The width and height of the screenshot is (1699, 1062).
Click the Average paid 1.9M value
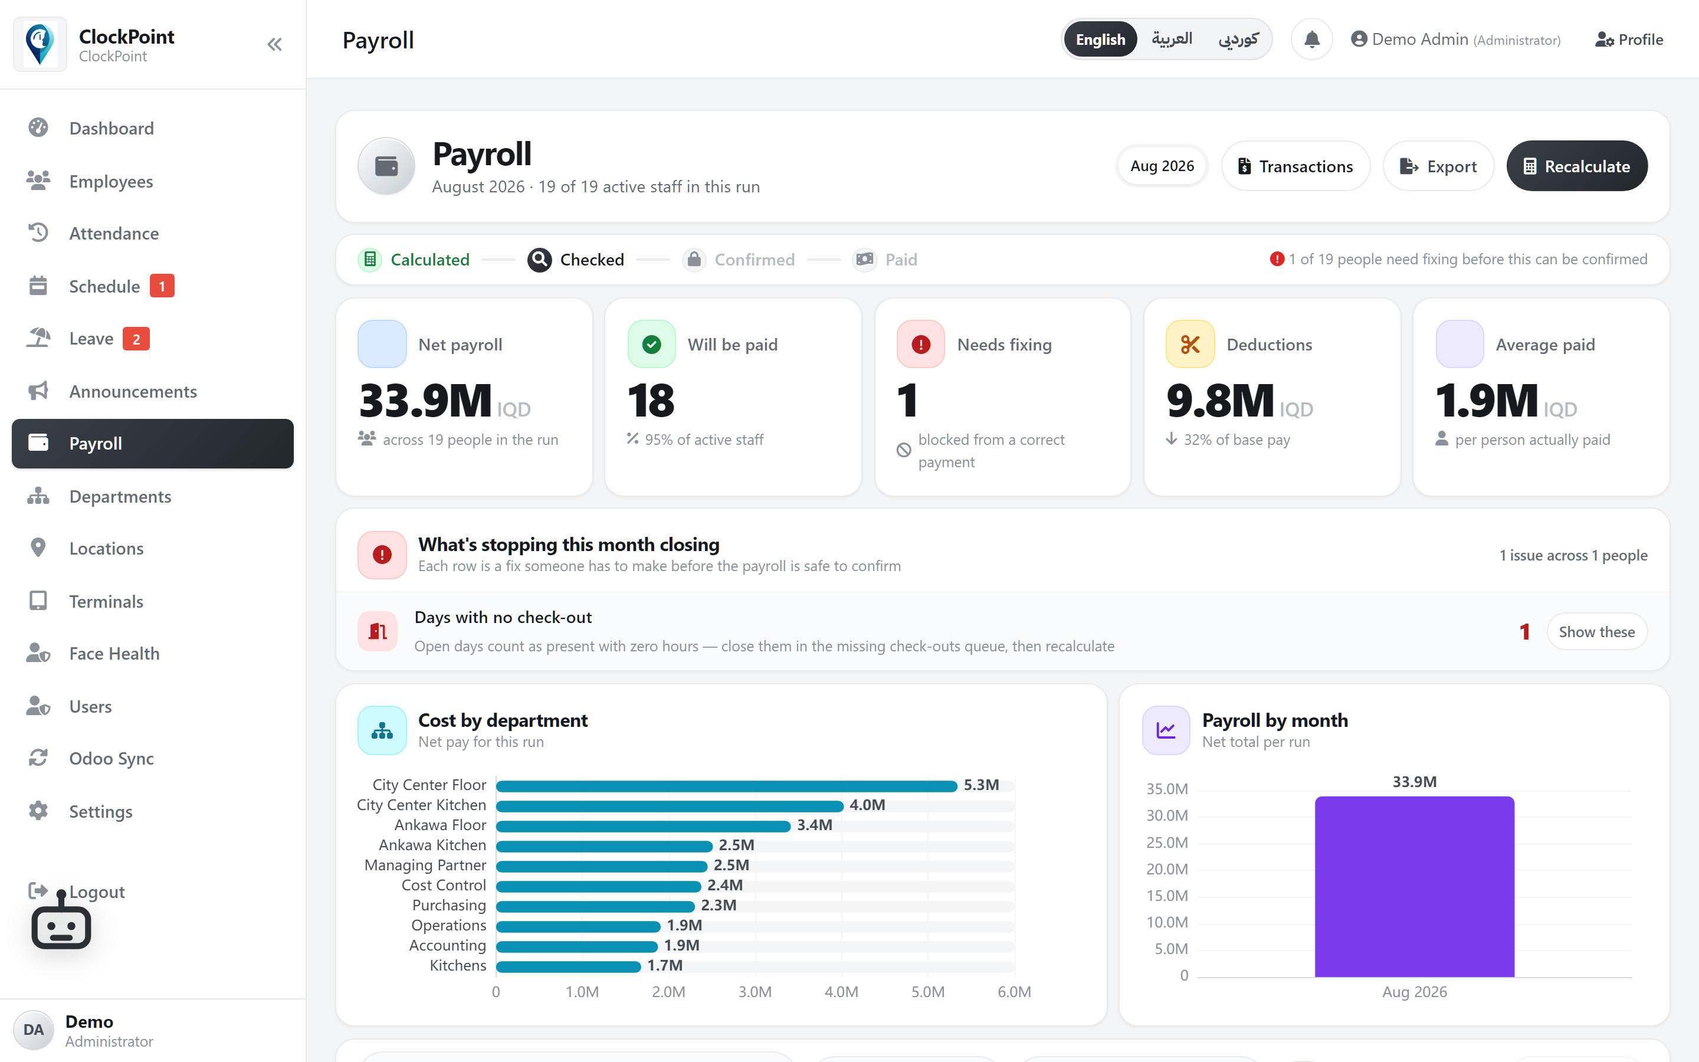[1506, 401]
